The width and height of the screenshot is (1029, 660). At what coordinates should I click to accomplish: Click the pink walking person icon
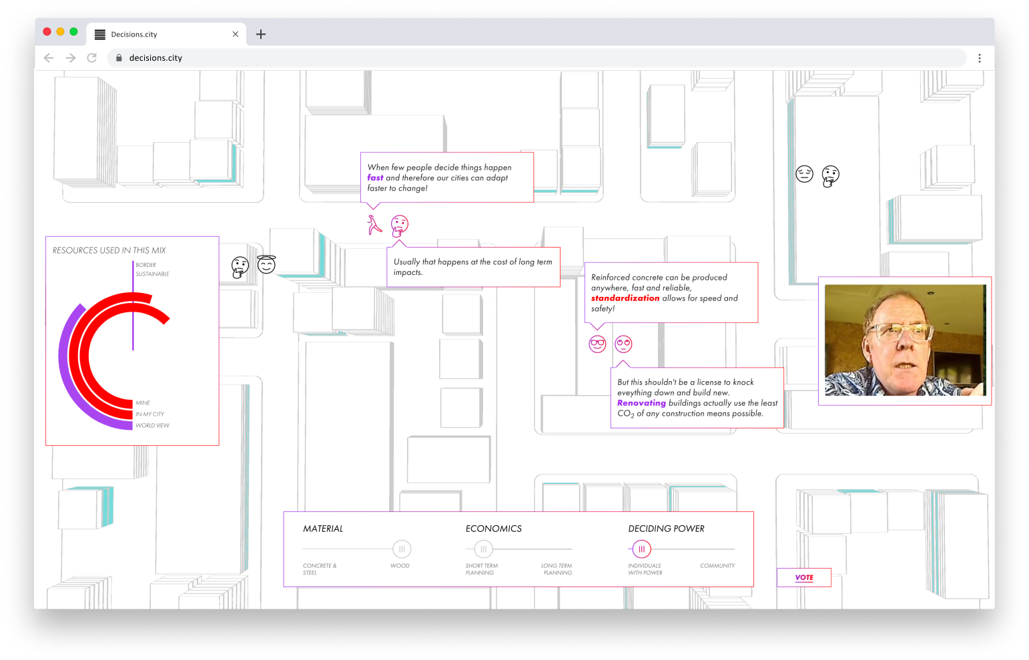(x=374, y=225)
